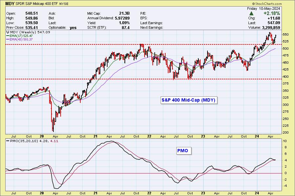295x196 pixels.
Task: Click the date Friday 10-May-2024
Action: (264, 8)
